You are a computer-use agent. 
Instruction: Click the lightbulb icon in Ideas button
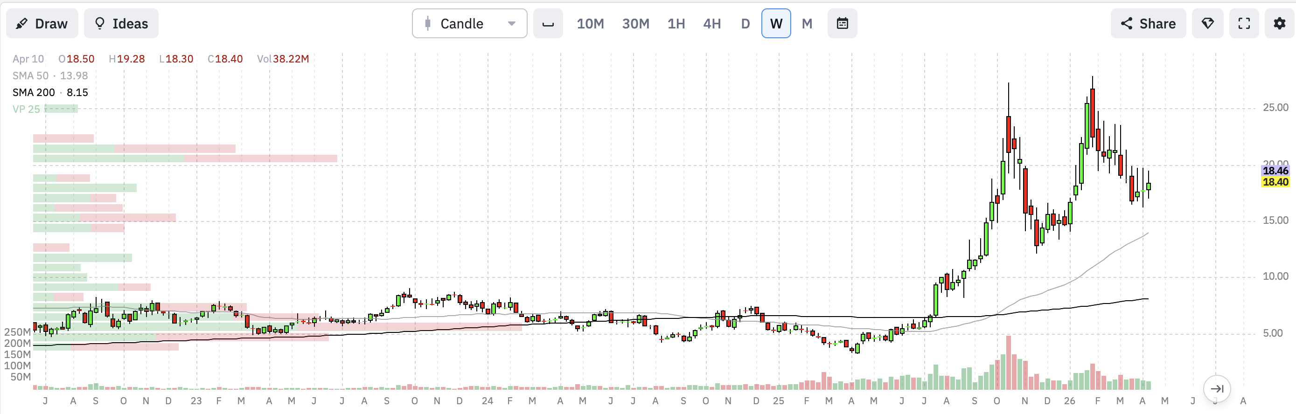[100, 24]
